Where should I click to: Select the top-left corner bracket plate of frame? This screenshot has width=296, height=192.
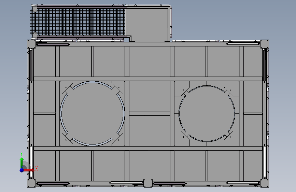(x=31, y=44)
